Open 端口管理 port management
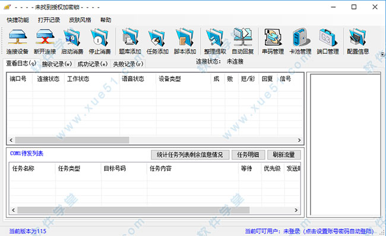The image size is (386, 236). (328, 41)
